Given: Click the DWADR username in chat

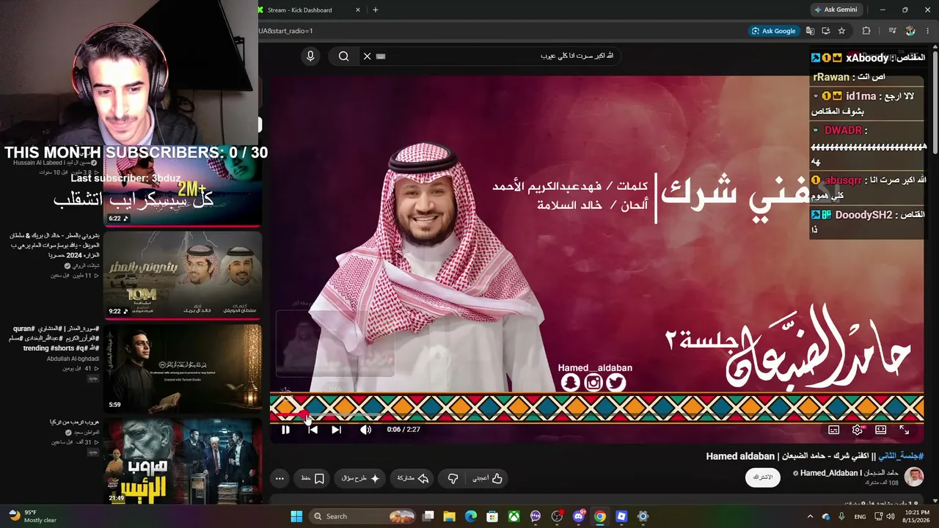Looking at the screenshot, I should (x=843, y=131).
